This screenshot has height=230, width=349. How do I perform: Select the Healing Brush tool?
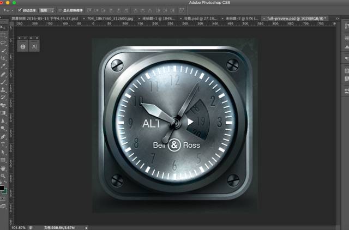coord(3,74)
